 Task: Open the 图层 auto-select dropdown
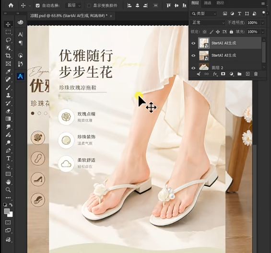pyautogui.click(x=74, y=6)
